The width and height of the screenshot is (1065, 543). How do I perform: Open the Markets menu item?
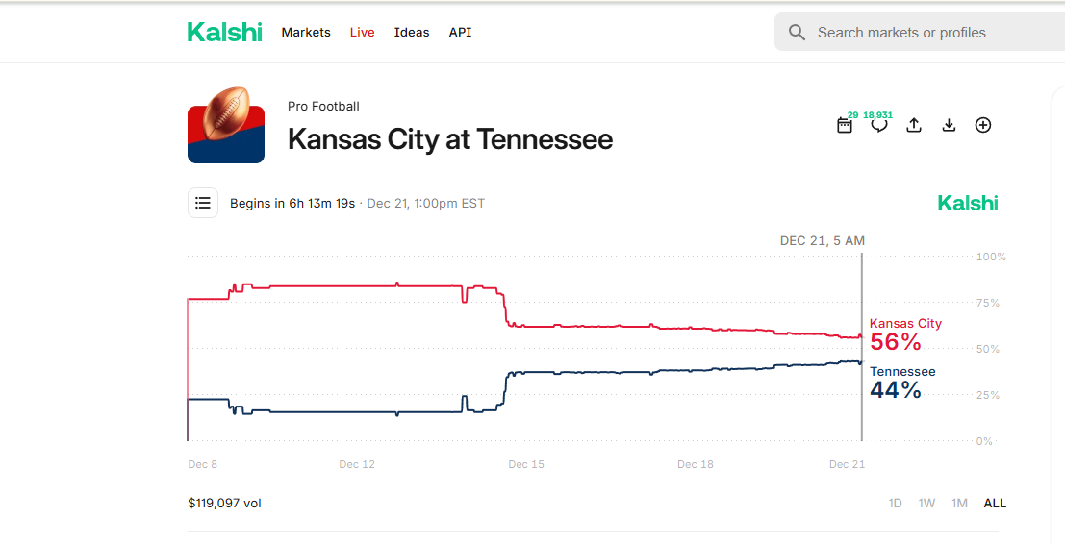point(306,32)
